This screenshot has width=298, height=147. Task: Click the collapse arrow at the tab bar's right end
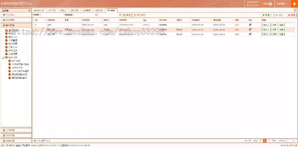296,11
